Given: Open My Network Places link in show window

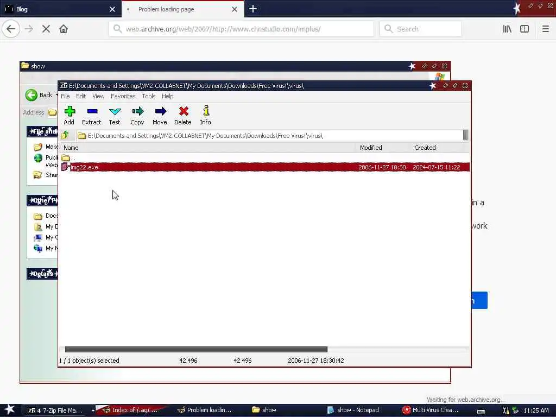Looking at the screenshot, I should (46, 248).
